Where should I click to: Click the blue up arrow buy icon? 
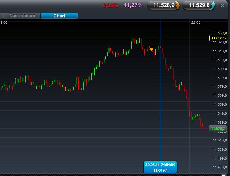click(213, 5)
